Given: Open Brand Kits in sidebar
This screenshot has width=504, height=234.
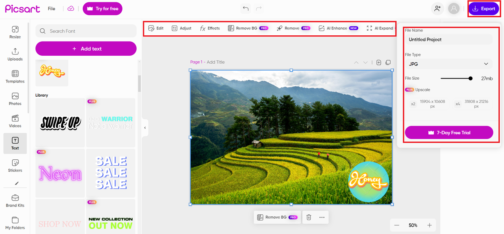Looking at the screenshot, I should click(x=15, y=201).
